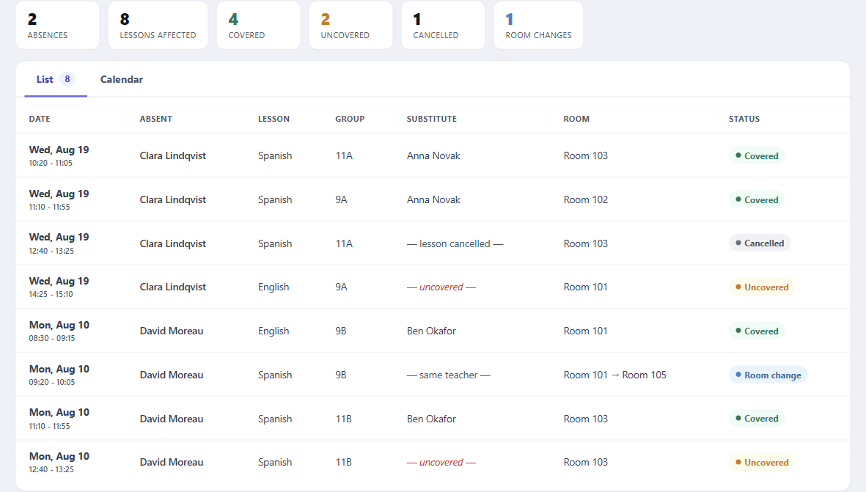Open the Uncovered summary card
The width and height of the screenshot is (866, 492).
(x=351, y=26)
